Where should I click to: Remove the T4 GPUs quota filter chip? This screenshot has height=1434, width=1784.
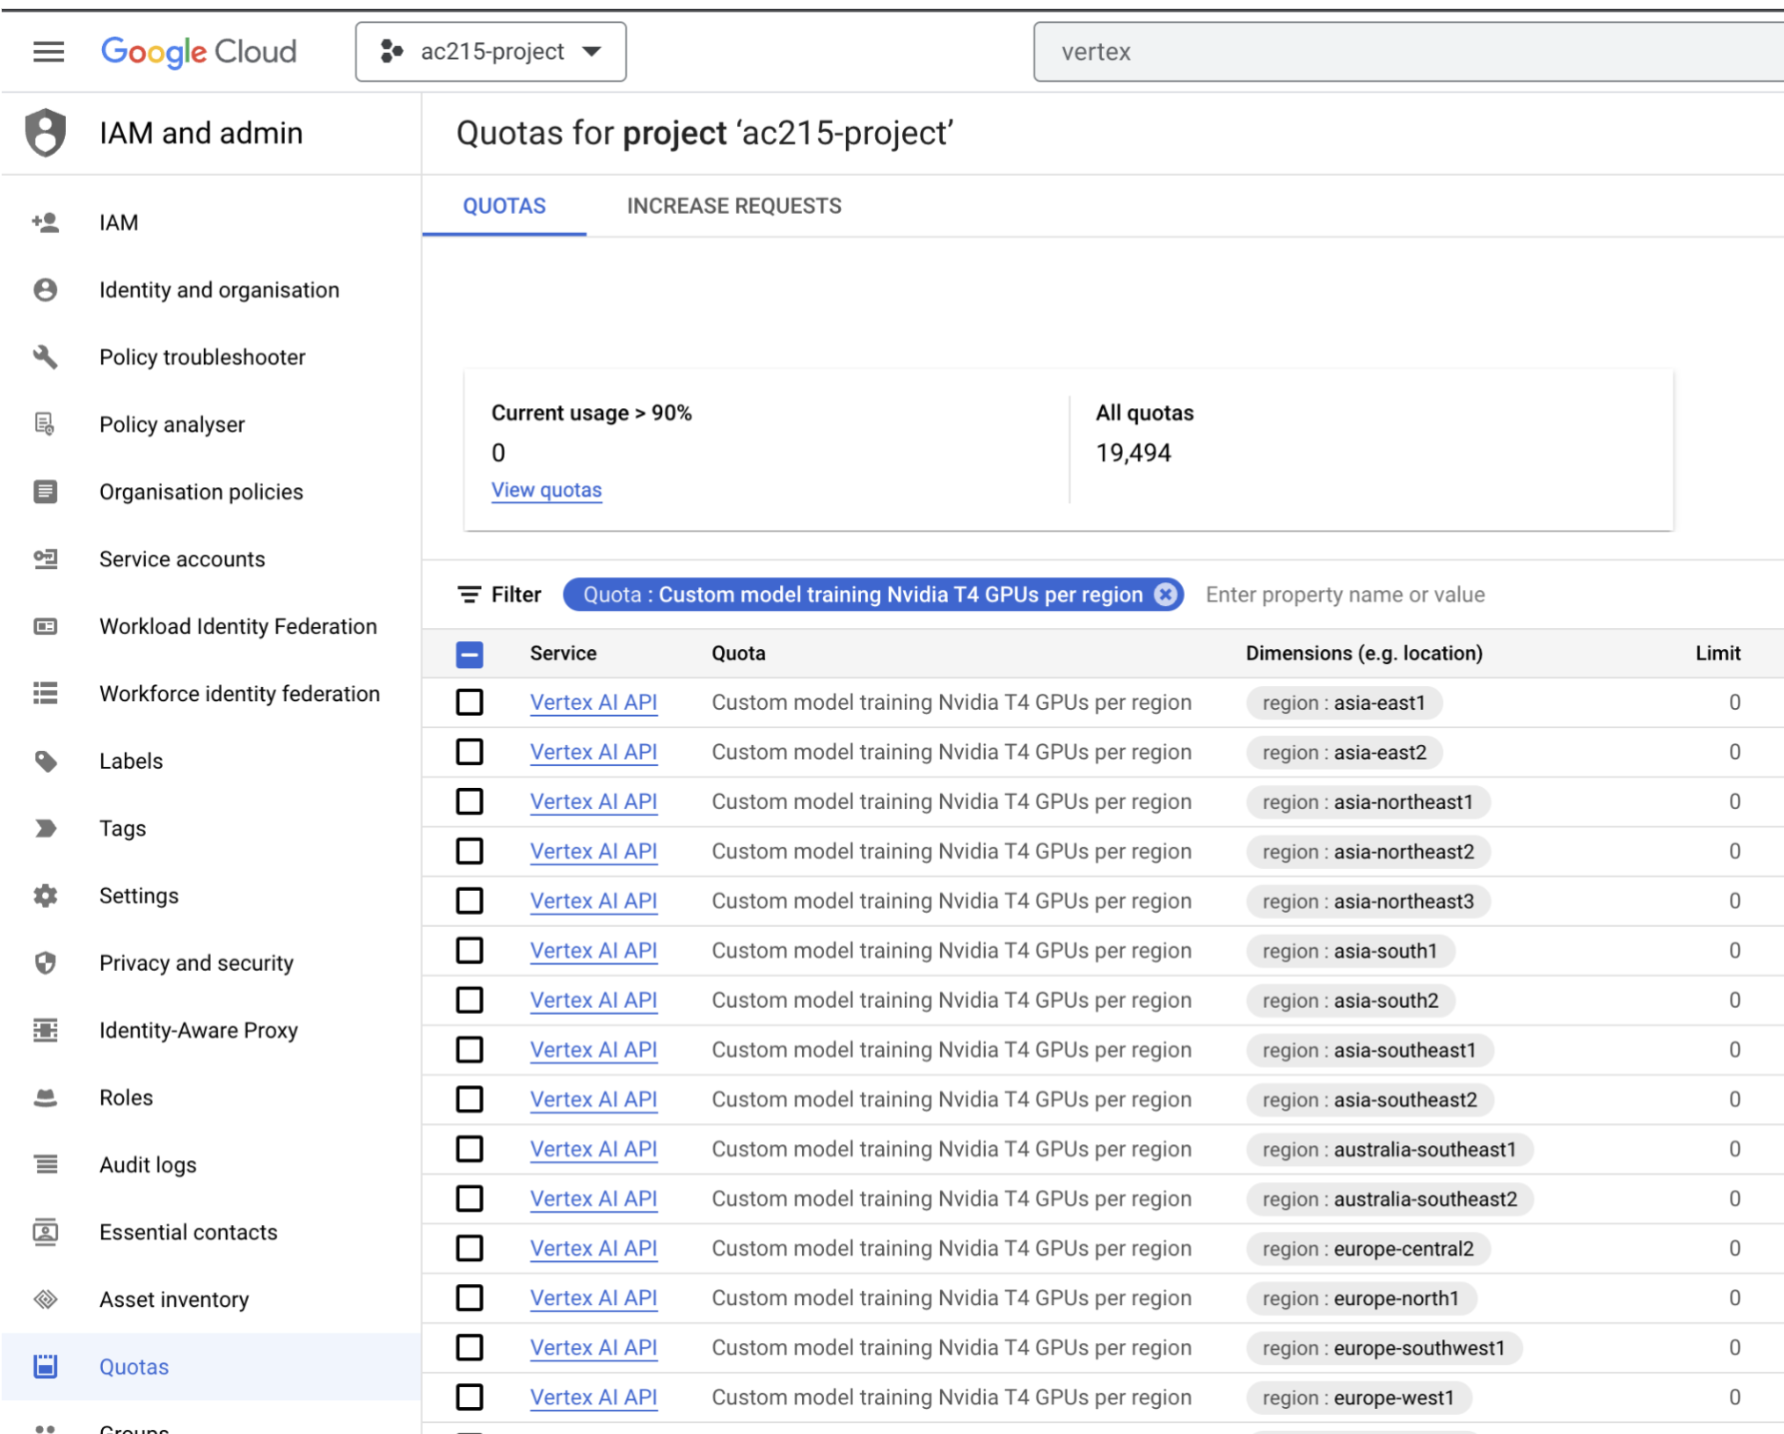point(1165,594)
